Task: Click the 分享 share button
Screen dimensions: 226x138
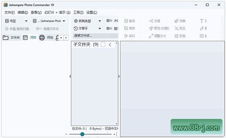Action: [155, 21]
